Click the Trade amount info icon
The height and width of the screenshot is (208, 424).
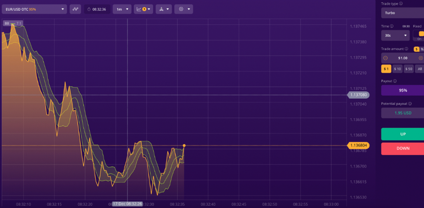tap(406, 49)
